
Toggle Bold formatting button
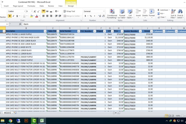[x=10, y=16]
